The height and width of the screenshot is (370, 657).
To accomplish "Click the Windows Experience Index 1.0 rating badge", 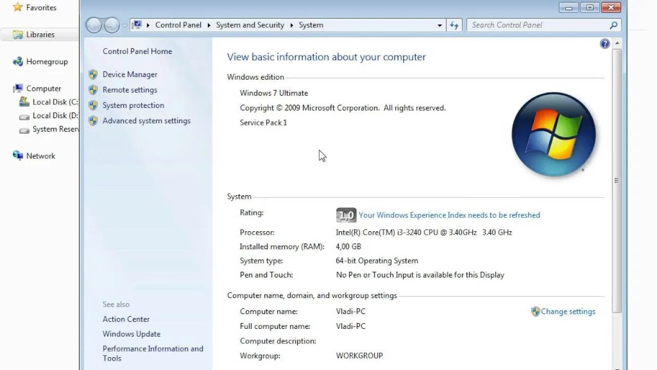I will click(x=346, y=215).
